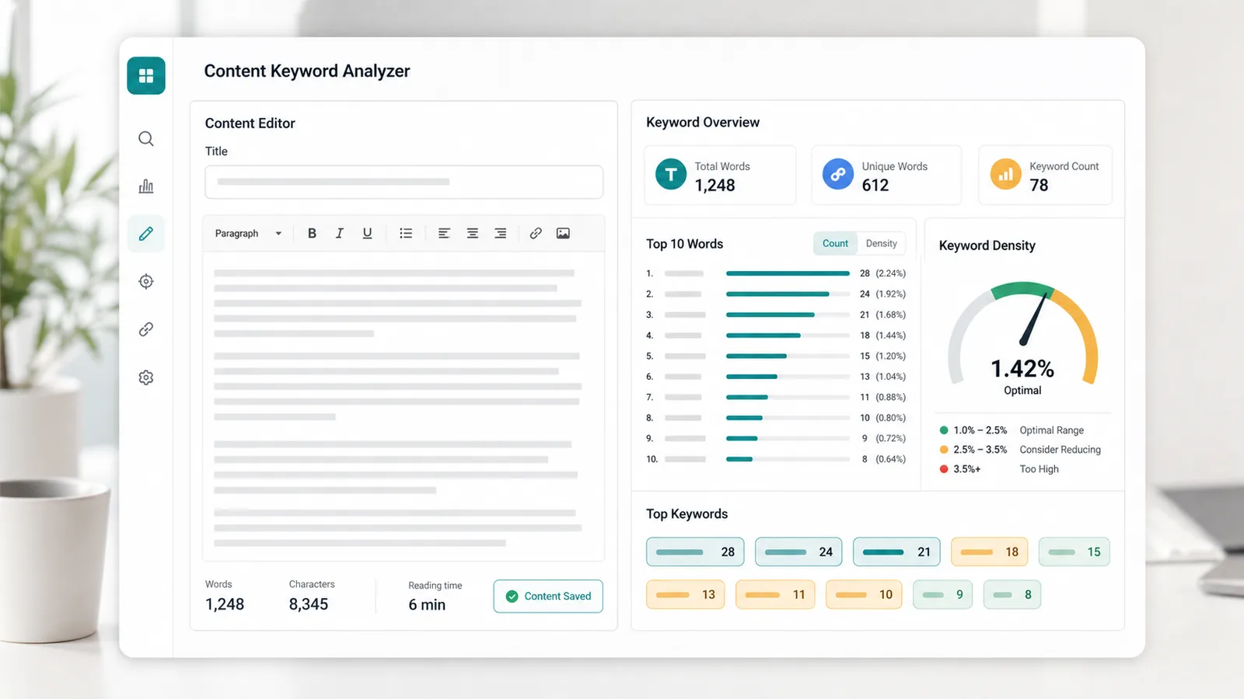Click the keyword density gauge needle

coord(1034,318)
